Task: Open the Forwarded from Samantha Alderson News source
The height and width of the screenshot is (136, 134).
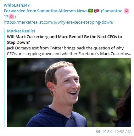Action: pyautogui.click(x=46, y=11)
